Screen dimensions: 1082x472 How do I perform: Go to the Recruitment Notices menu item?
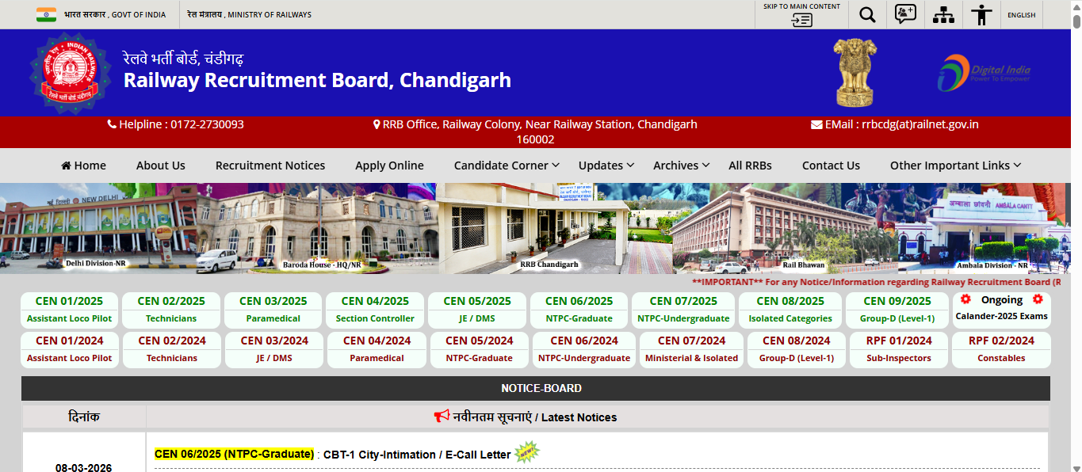[x=270, y=166]
